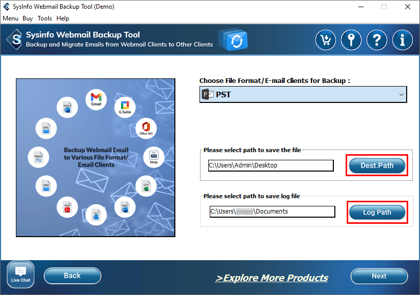Open the Help menu
The width and height of the screenshot is (420, 295).
(x=63, y=18)
